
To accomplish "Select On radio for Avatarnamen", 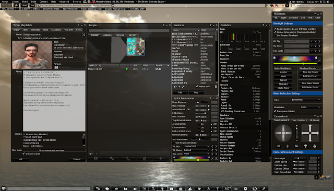I will tap(199, 124).
